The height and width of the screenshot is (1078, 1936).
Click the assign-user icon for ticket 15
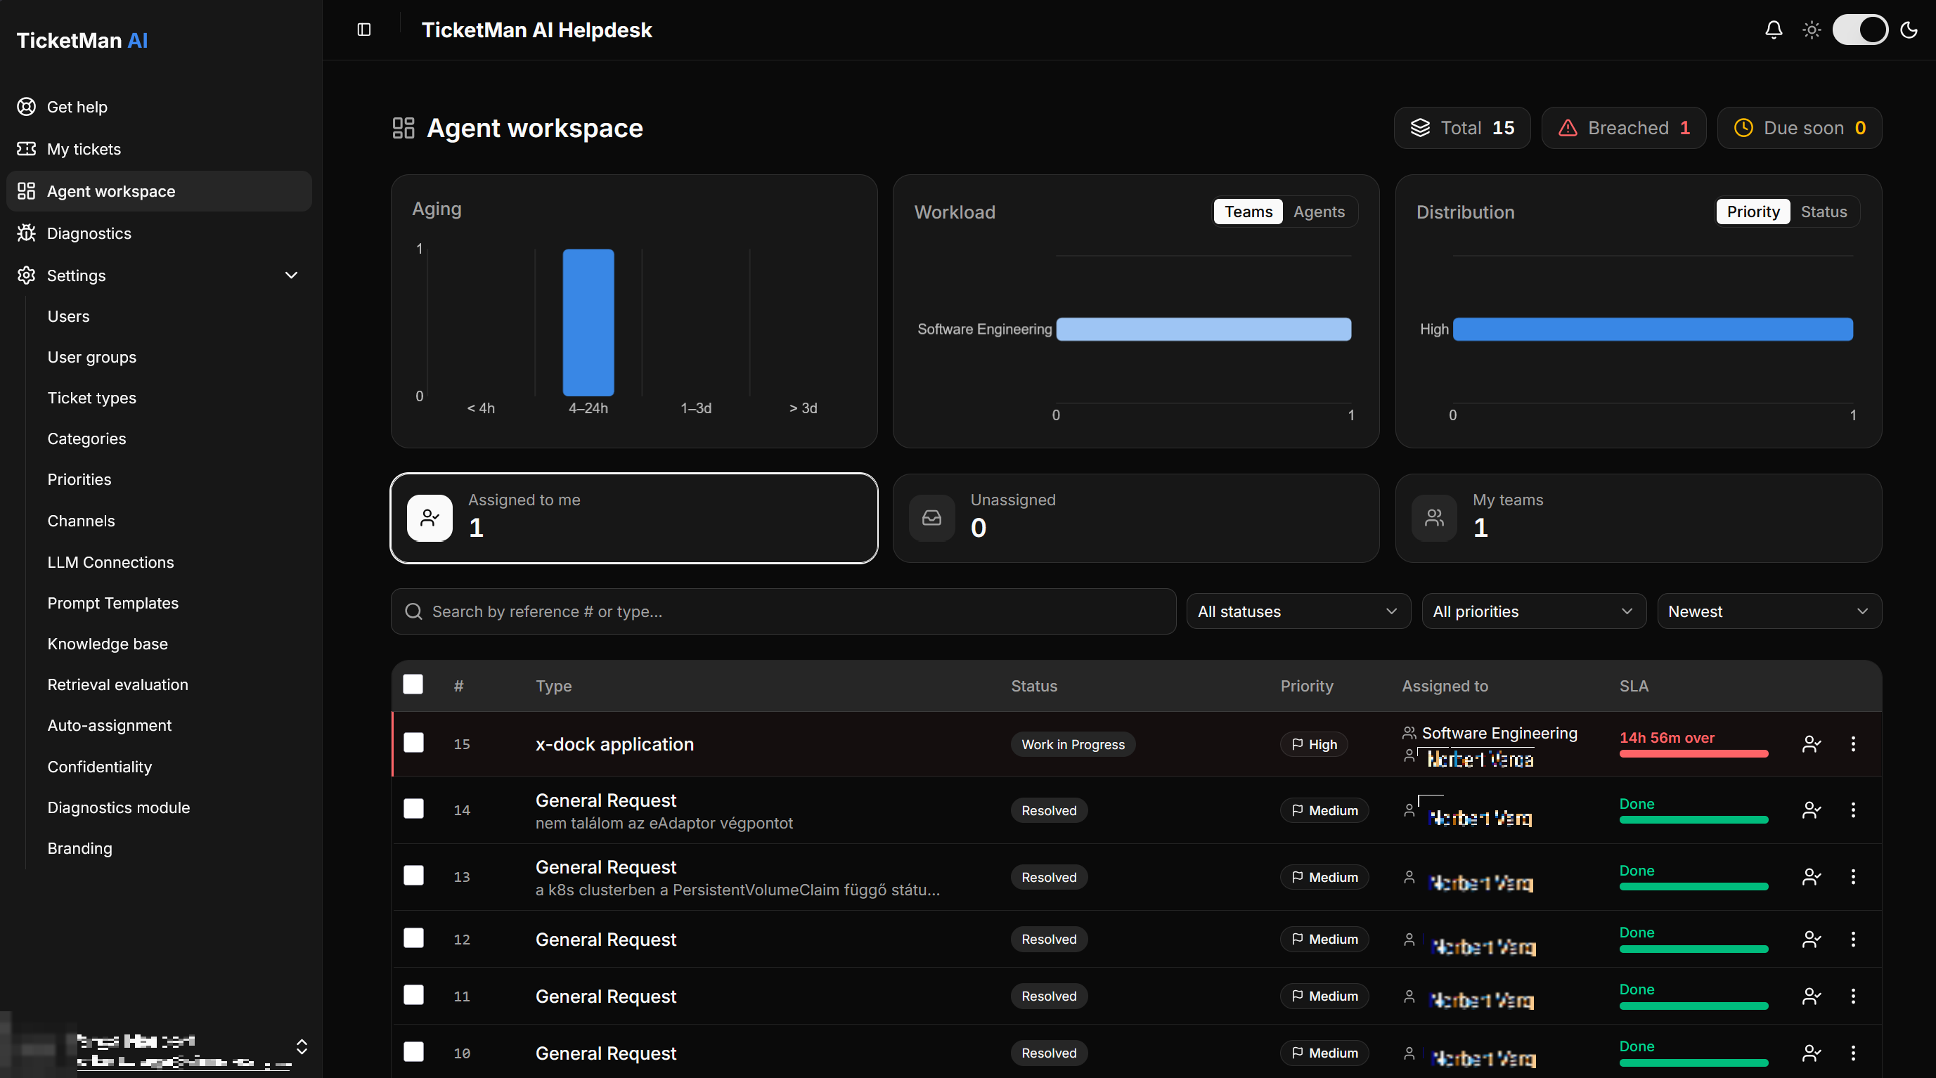pyautogui.click(x=1812, y=743)
